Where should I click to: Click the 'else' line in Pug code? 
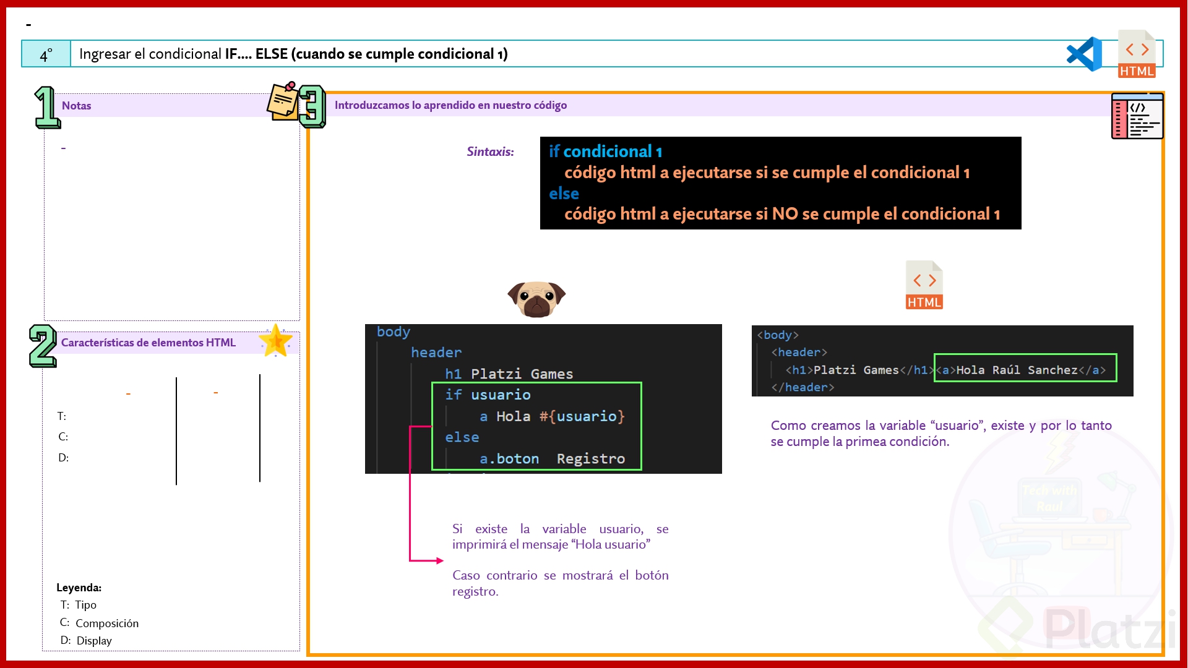coord(462,437)
